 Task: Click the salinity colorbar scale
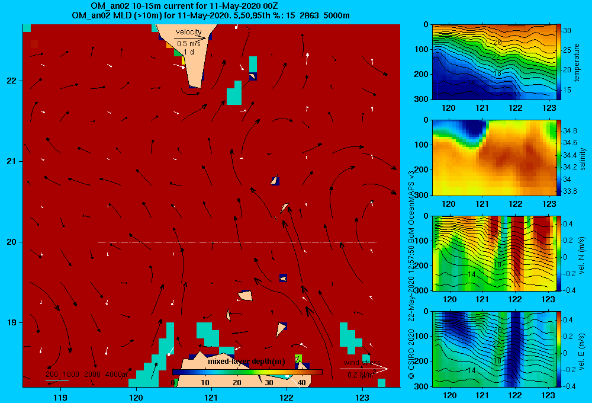(559, 158)
